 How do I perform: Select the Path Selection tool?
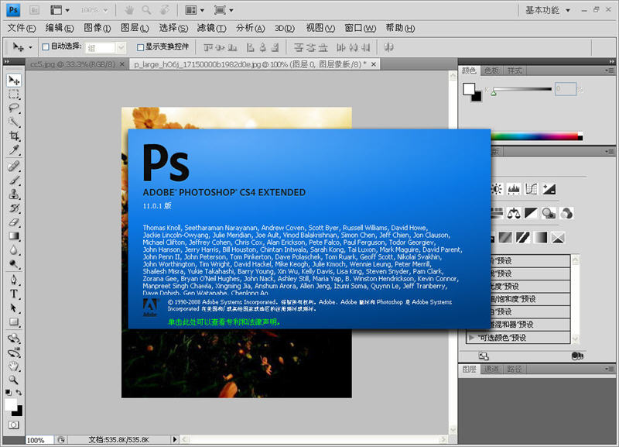[14, 308]
